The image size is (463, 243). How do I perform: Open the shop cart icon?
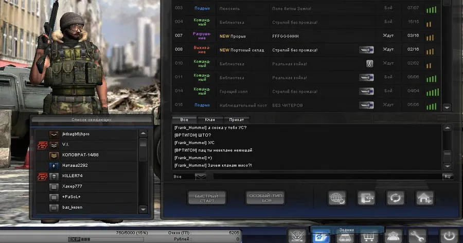click(368, 236)
